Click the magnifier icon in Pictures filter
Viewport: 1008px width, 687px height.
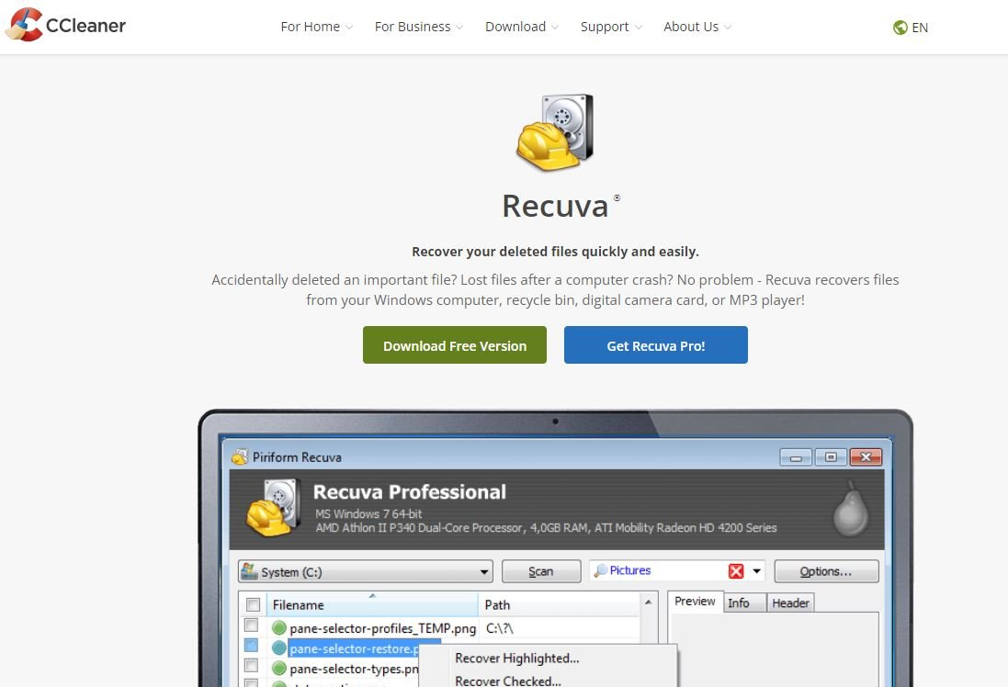tap(600, 570)
